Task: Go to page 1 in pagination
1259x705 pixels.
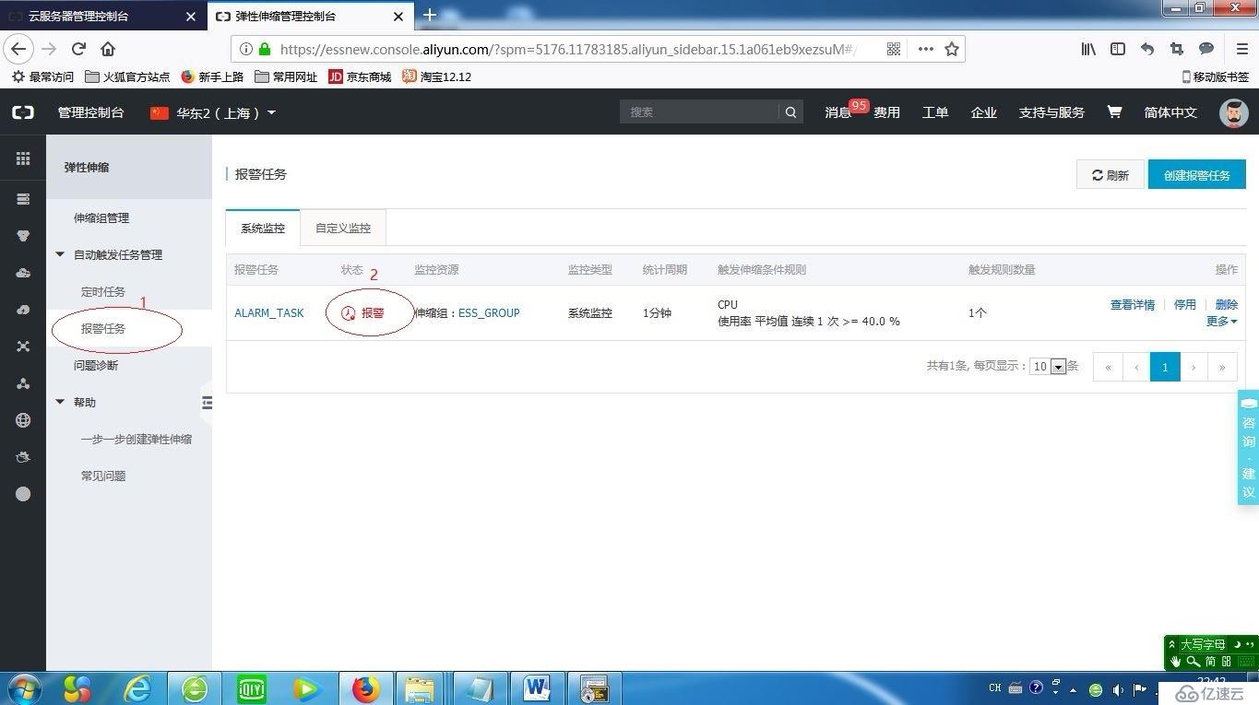Action: tap(1165, 367)
